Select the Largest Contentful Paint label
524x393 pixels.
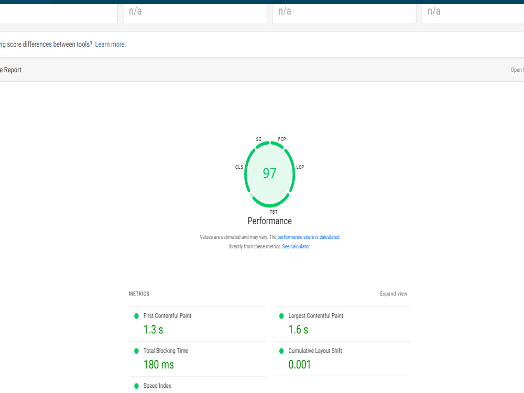pyautogui.click(x=315, y=316)
